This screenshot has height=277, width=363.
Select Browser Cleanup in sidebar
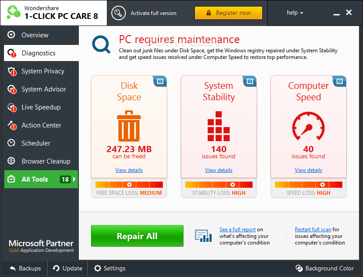coord(41,161)
